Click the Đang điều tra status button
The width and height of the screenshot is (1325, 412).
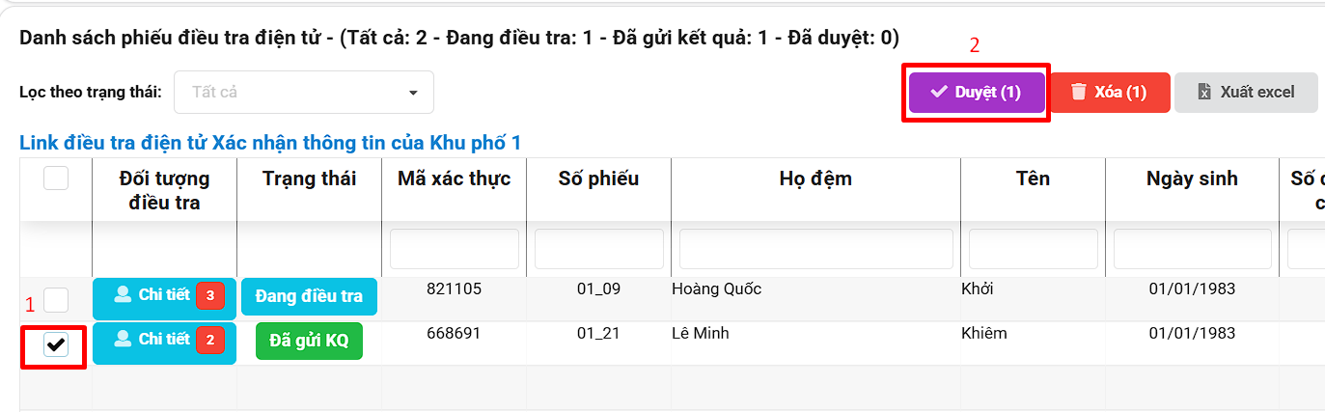309,296
